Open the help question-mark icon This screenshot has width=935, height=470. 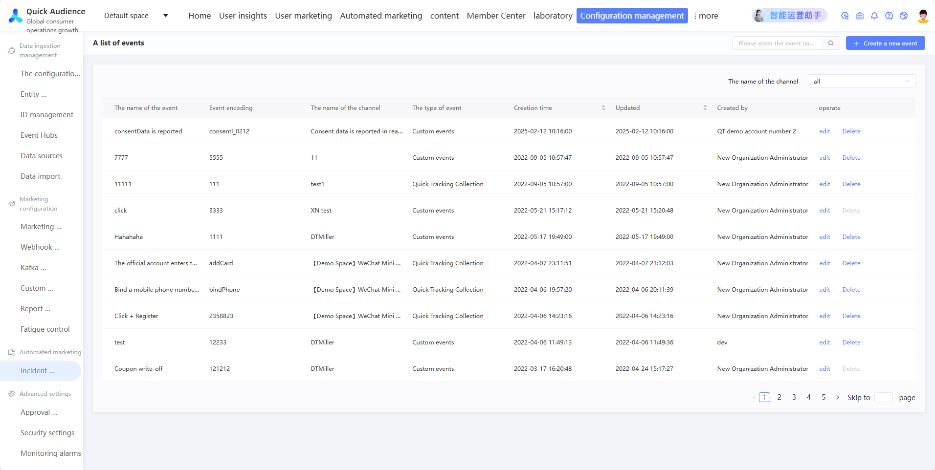(x=889, y=16)
